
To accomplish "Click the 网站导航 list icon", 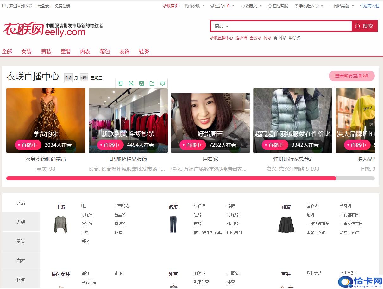I will tap(331, 6).
